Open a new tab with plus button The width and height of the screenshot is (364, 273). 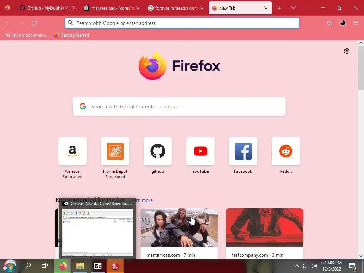pyautogui.click(x=279, y=8)
